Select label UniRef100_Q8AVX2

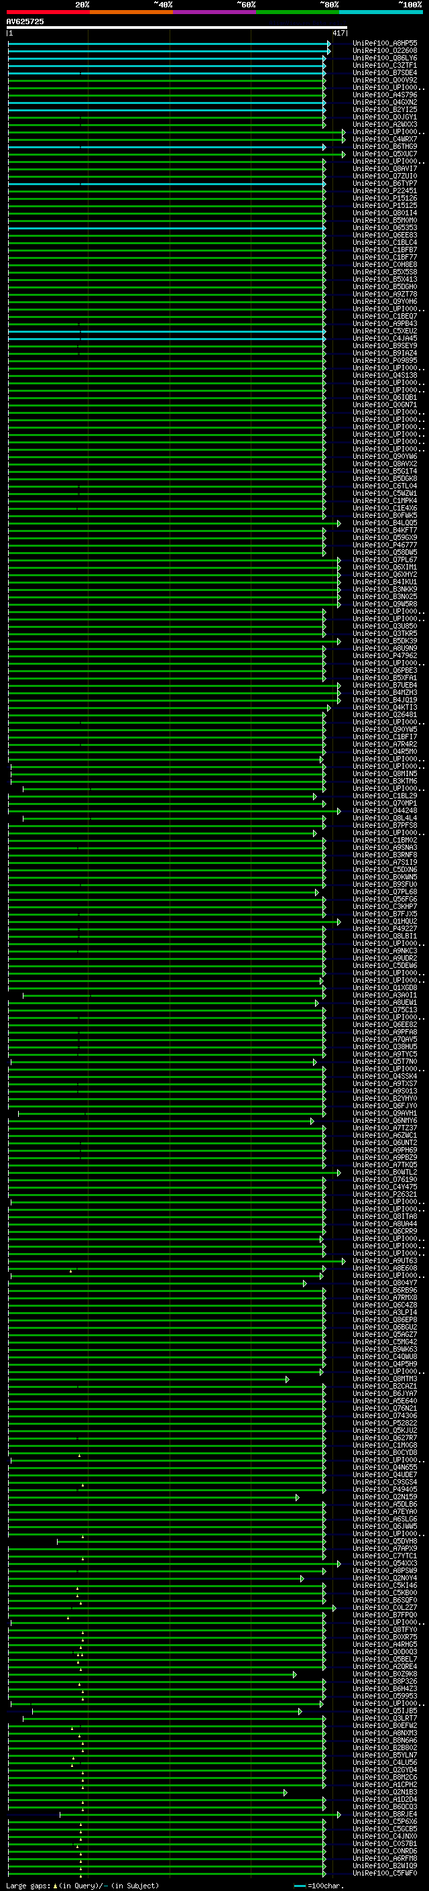[x=385, y=464]
